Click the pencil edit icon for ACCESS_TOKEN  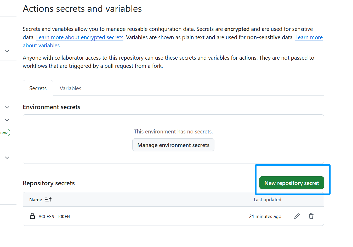coord(297,216)
